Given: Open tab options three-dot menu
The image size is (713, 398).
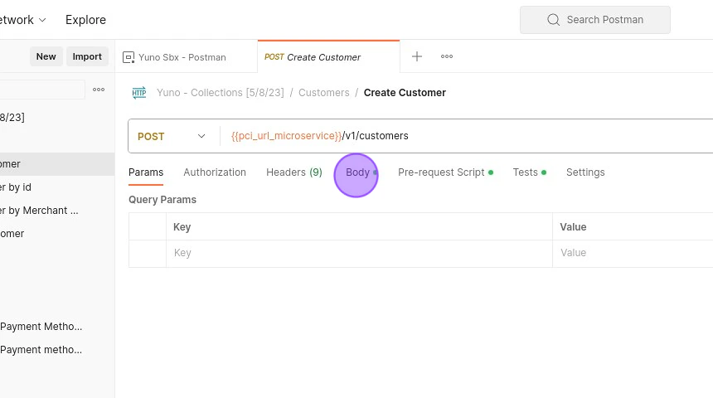Looking at the screenshot, I should coord(447,56).
